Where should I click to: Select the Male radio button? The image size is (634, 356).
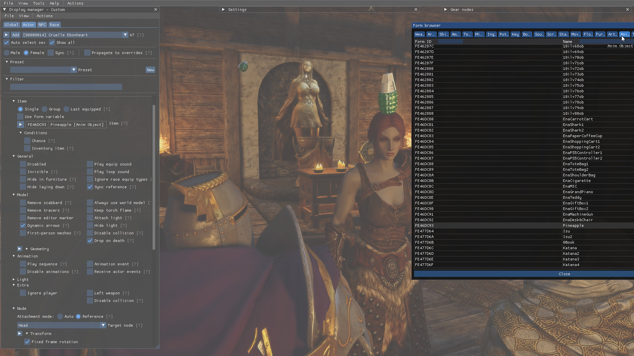point(7,53)
